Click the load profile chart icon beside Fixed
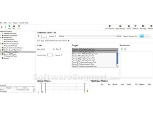The width and height of the screenshot is (153, 115). (54, 49)
